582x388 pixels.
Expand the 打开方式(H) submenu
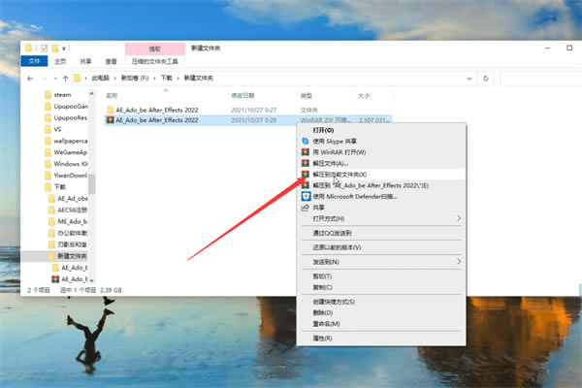coord(459,218)
